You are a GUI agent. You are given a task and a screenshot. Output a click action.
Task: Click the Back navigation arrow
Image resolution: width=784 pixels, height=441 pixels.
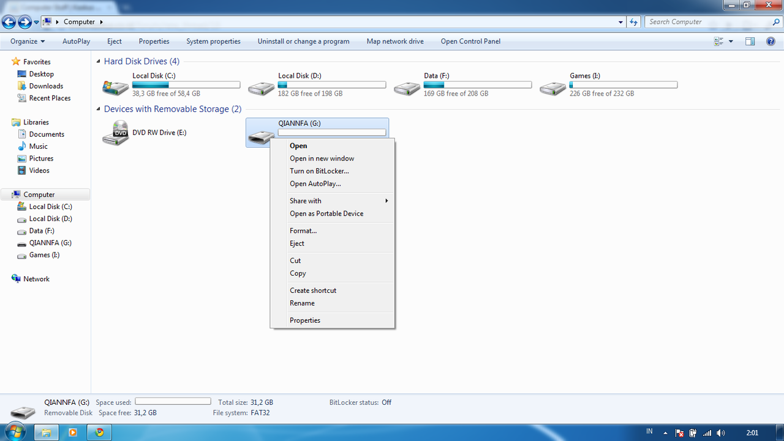[x=9, y=22]
